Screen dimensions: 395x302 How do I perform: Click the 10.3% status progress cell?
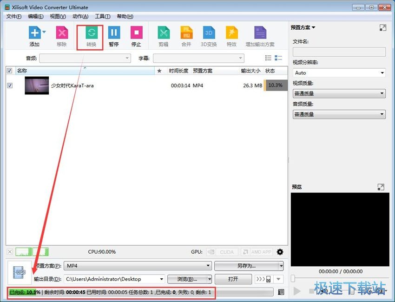coord(276,85)
